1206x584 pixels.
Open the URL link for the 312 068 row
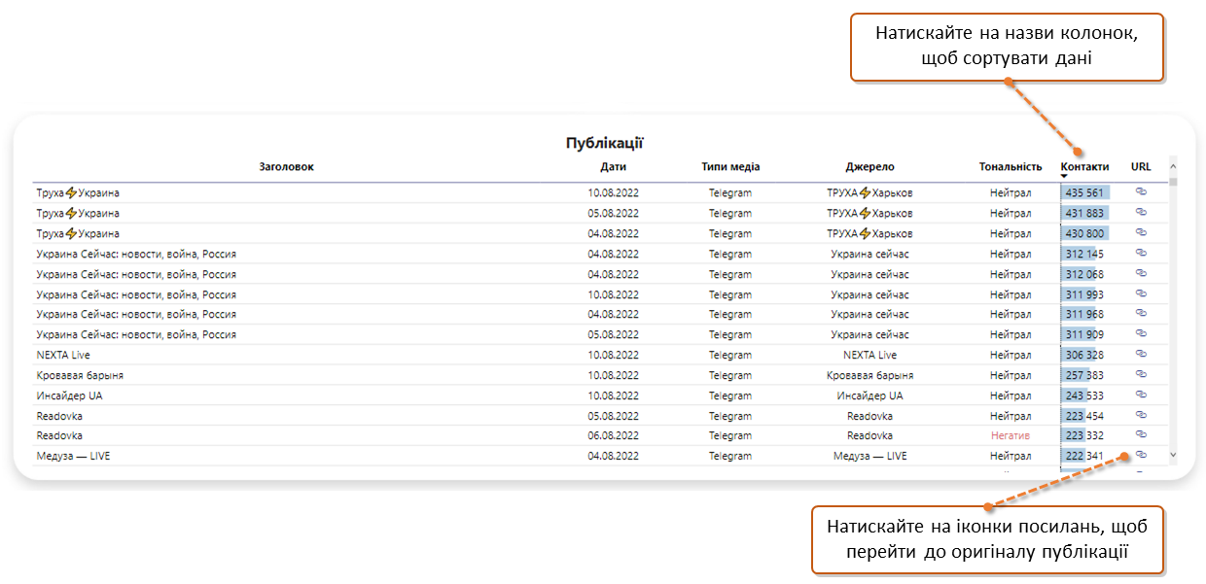(1141, 274)
